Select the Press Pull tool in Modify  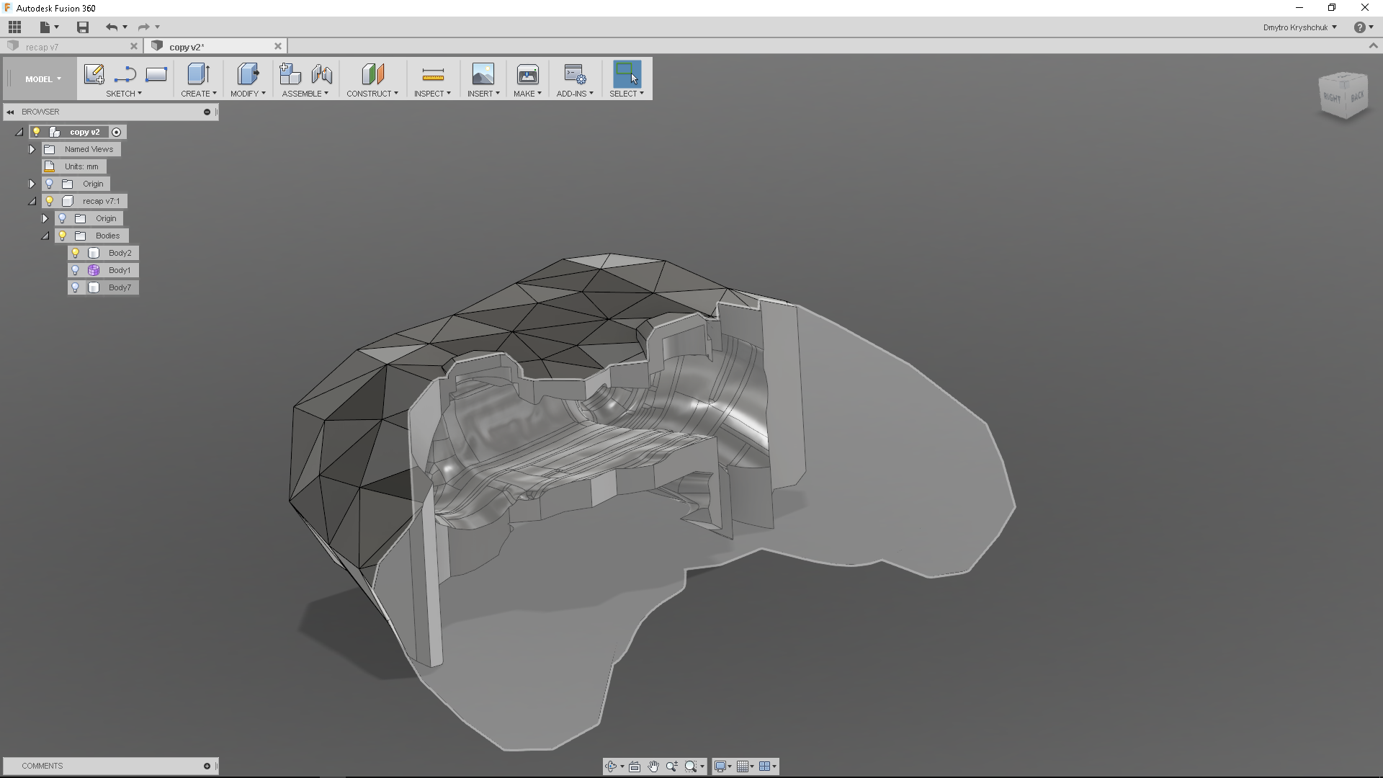point(248,74)
